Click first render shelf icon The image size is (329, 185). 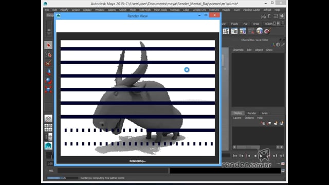[226, 31]
